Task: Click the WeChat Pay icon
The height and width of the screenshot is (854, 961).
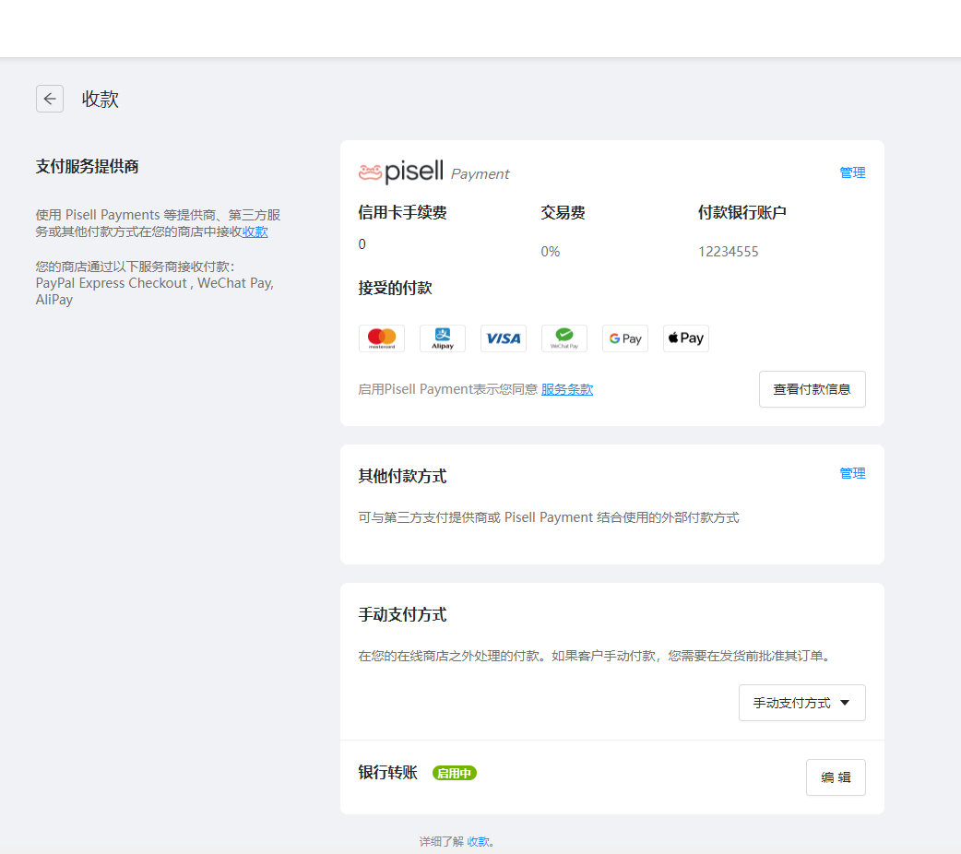Action: pyautogui.click(x=564, y=338)
